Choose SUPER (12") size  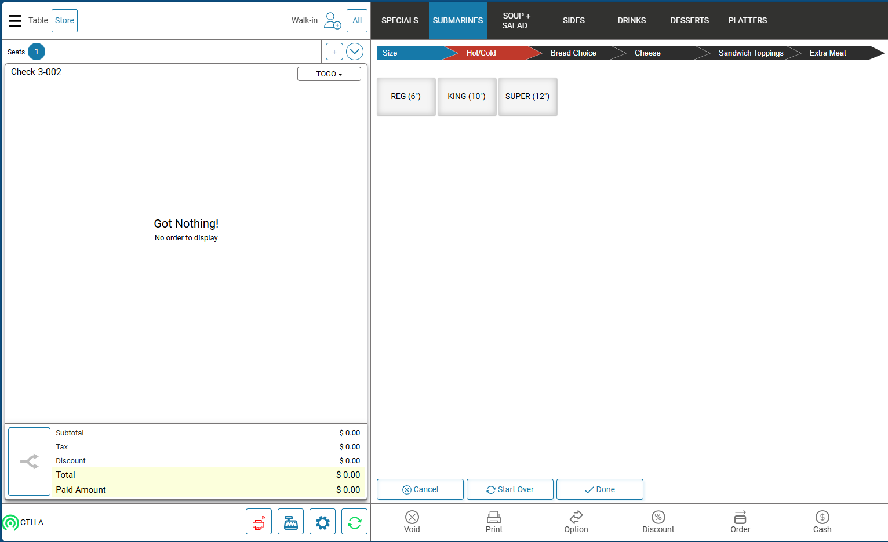[x=527, y=97]
